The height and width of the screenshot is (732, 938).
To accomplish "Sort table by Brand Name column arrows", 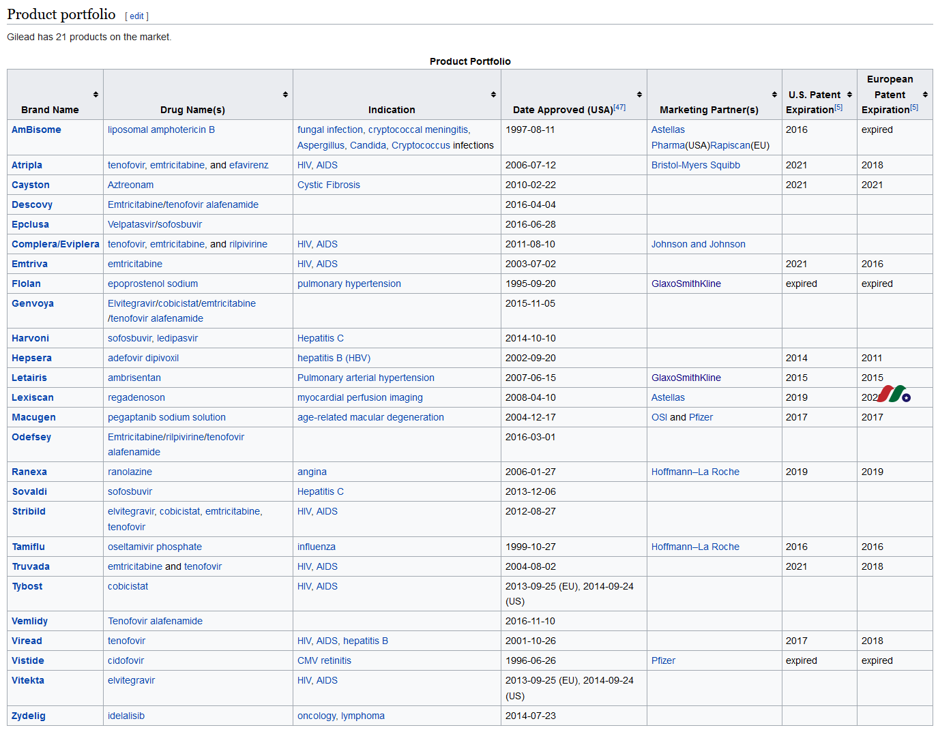I will point(96,95).
